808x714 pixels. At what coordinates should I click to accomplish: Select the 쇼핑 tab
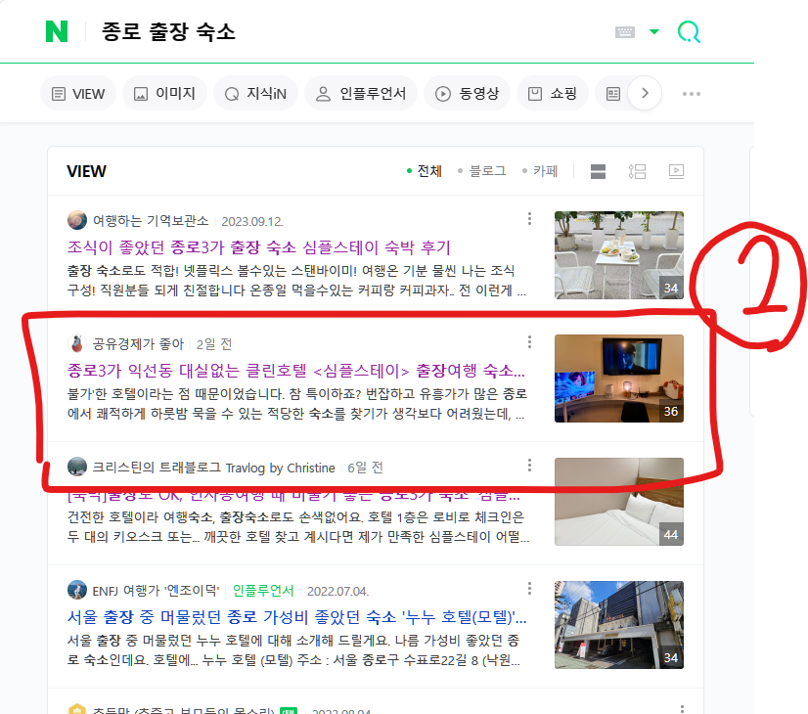pyautogui.click(x=553, y=93)
